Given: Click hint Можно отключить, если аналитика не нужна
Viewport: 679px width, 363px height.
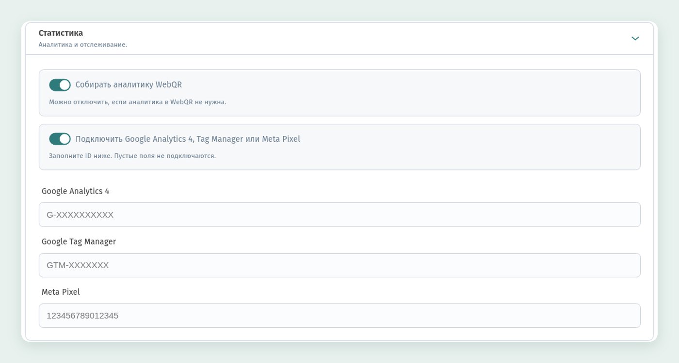Looking at the screenshot, I should click(138, 102).
